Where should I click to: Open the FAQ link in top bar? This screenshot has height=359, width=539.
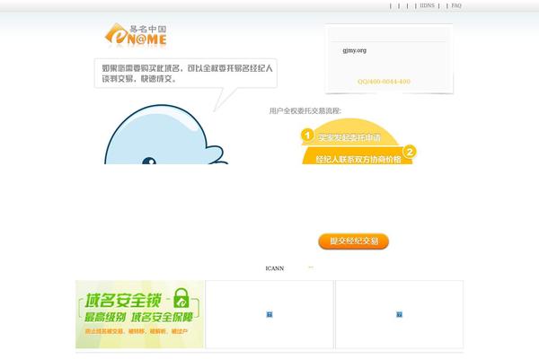(x=456, y=5)
